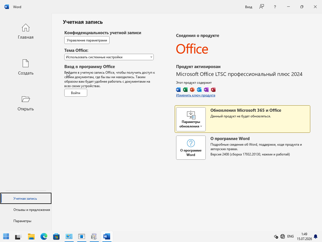Open the installer box icon on the taskbar
This screenshot has width=322, height=242.
tap(94, 236)
